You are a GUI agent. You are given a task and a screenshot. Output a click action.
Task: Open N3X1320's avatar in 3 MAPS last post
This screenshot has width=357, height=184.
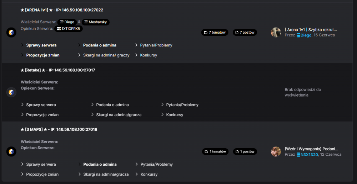coord(276,151)
